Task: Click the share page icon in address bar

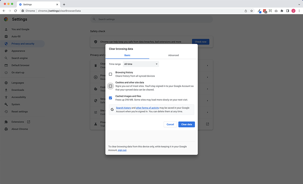Action: pyautogui.click(x=246, y=11)
